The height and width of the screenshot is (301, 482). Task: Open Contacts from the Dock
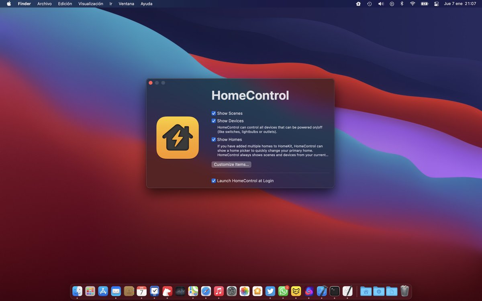pos(129,291)
